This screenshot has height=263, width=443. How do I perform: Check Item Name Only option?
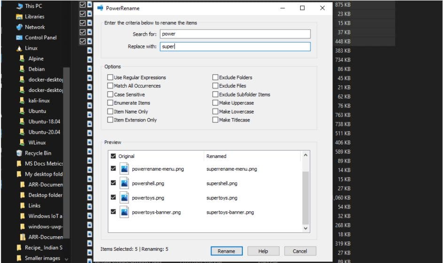point(110,112)
